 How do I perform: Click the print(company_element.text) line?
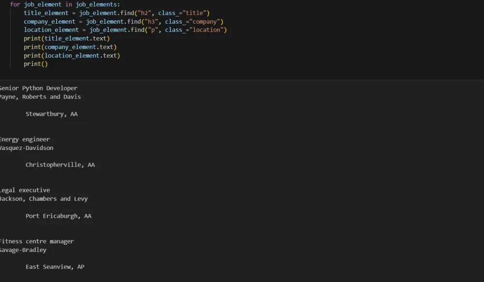[x=70, y=47]
